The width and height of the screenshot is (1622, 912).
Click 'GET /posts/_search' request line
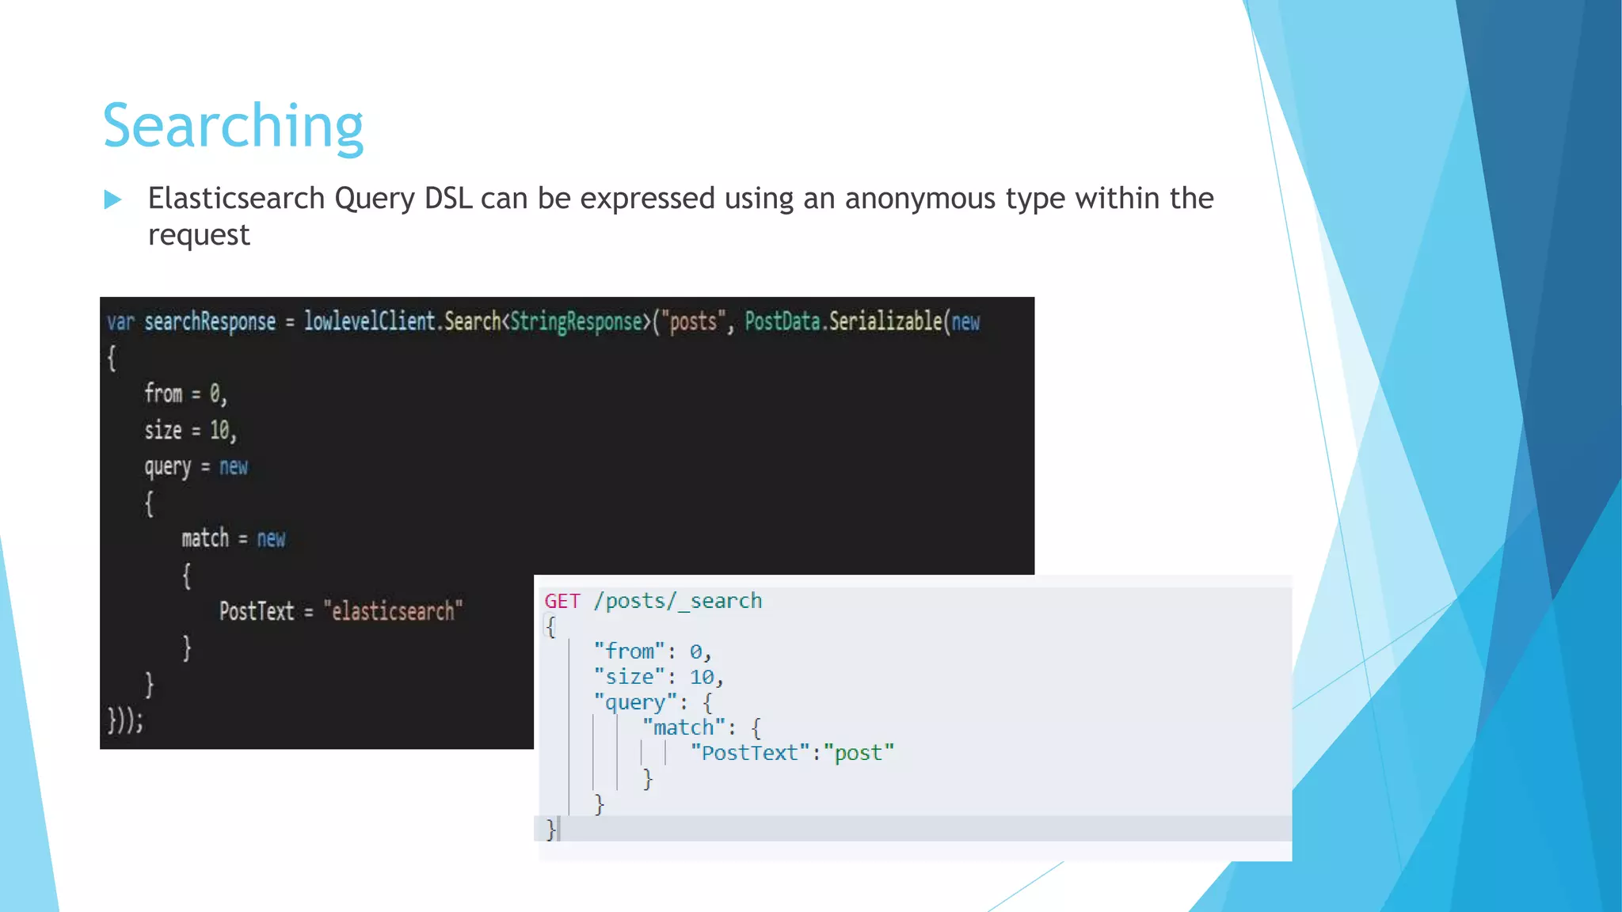point(653,601)
